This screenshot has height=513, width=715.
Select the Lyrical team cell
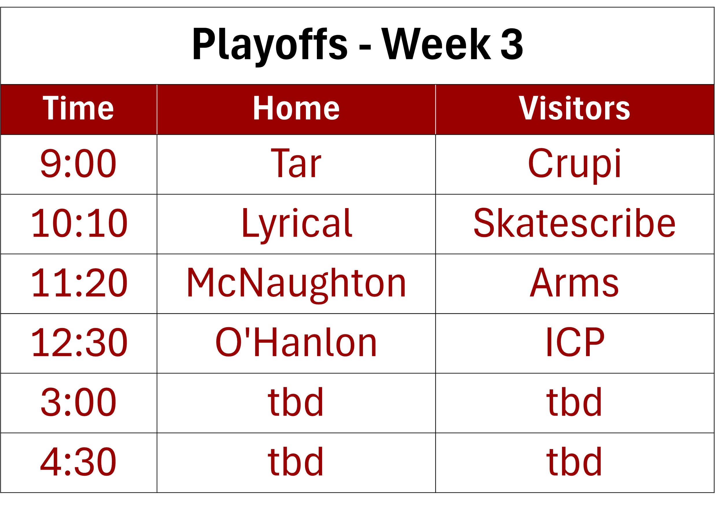tap(296, 223)
